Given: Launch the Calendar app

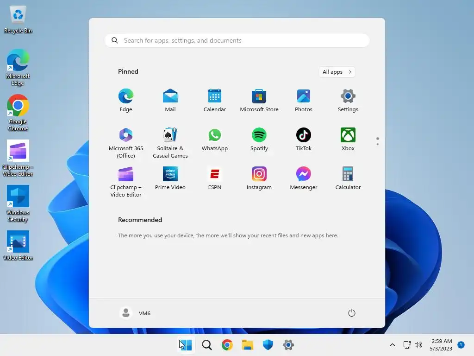Looking at the screenshot, I should click(215, 101).
